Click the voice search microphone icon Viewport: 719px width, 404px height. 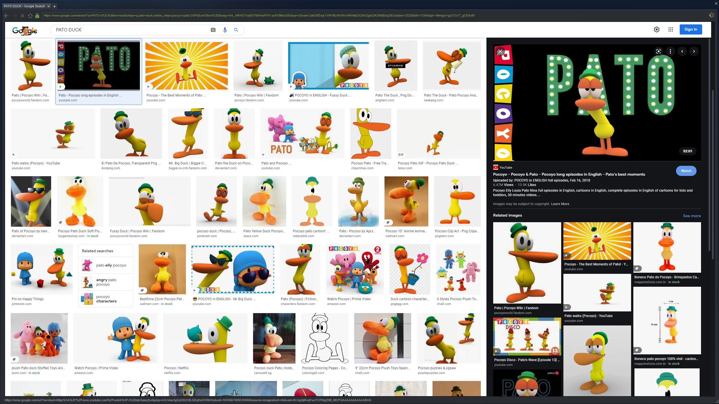pyautogui.click(x=225, y=30)
